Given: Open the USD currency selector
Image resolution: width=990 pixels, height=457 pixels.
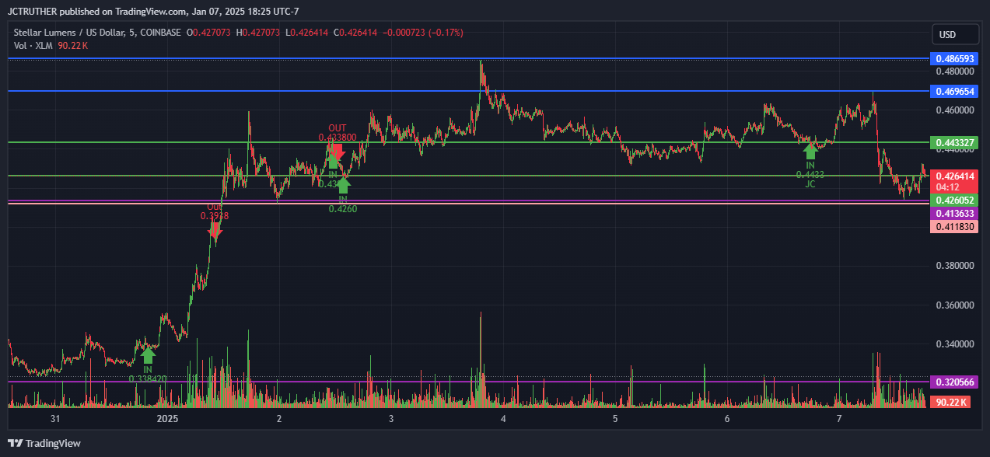Looking at the screenshot, I should (x=955, y=35).
